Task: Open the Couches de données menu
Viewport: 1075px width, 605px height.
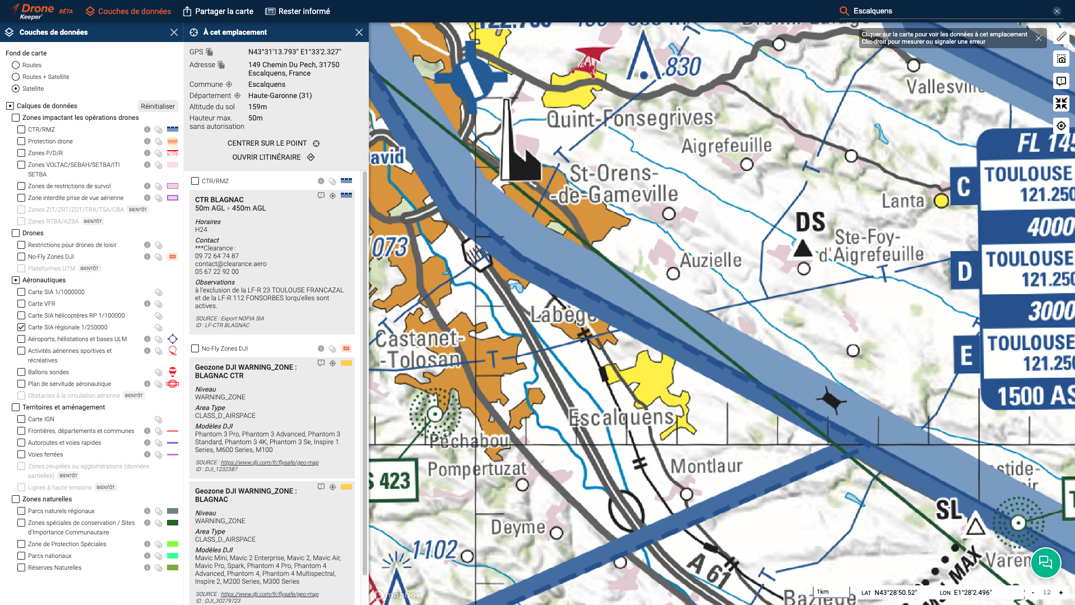Action: click(x=128, y=11)
